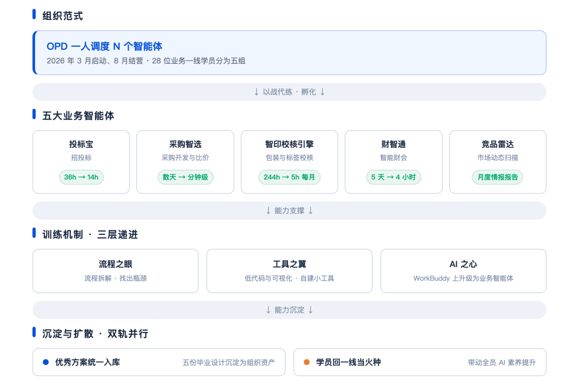Click the 36h → 14h badge
Image resolution: width=579 pixels, height=386 pixels.
(81, 177)
